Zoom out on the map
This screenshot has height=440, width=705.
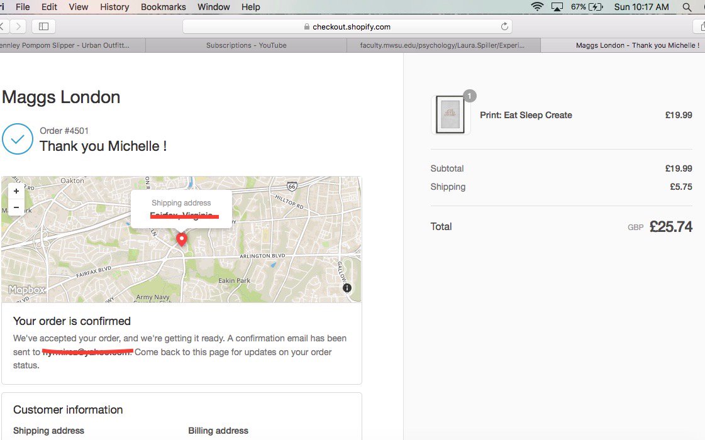[16, 207]
